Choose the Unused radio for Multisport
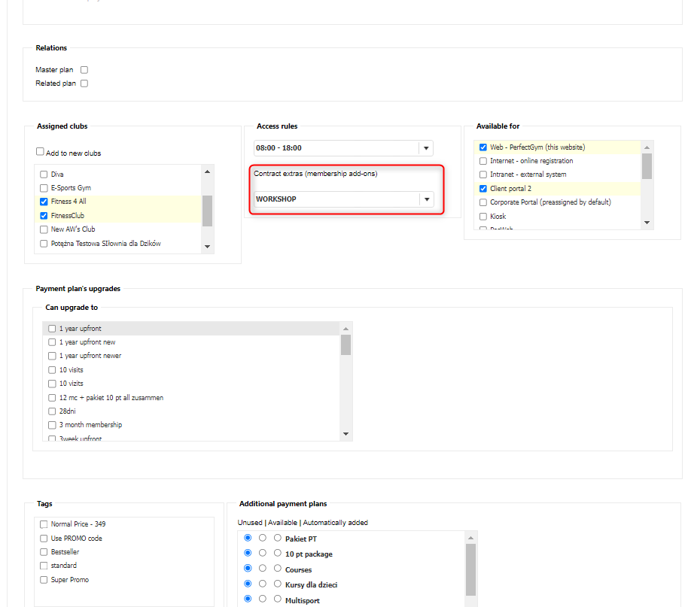688x607 pixels. 248,599
